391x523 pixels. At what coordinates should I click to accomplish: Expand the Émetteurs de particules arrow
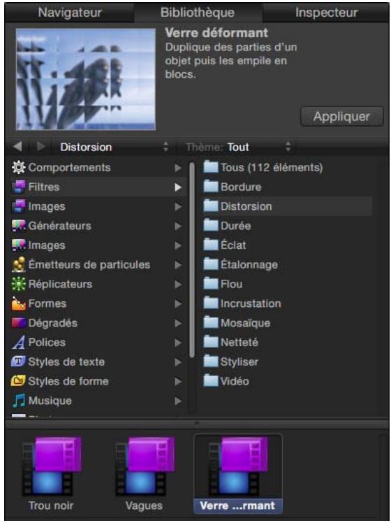(x=178, y=265)
